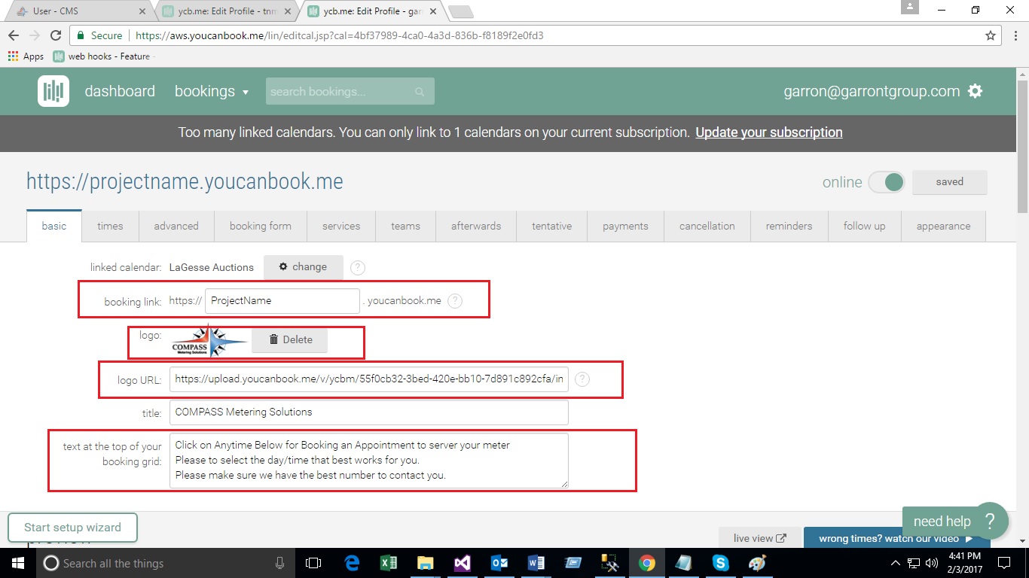Delete the uploaded logo
Screen dimensions: 1029x578
click(290, 340)
